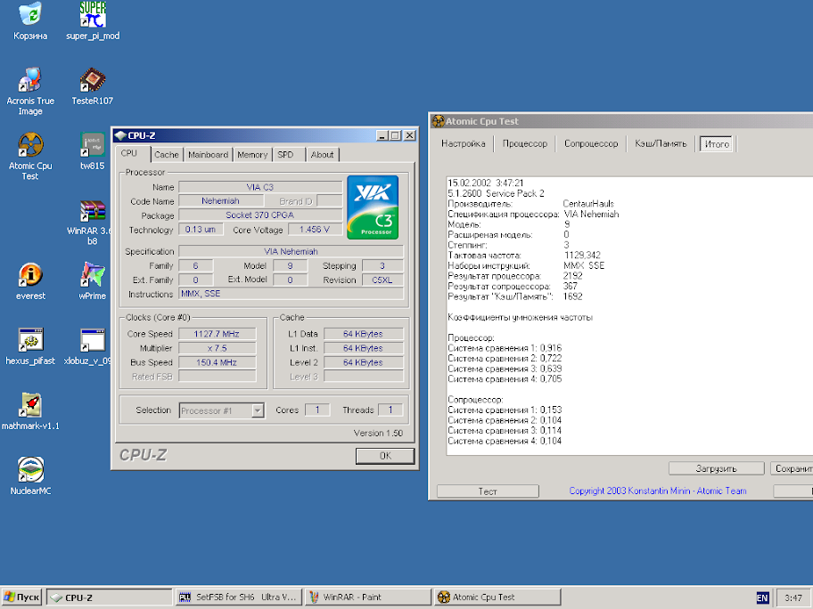The image size is (813, 609).
Task: Open the Mainboard tab in CPU-Z
Action: [x=208, y=155]
